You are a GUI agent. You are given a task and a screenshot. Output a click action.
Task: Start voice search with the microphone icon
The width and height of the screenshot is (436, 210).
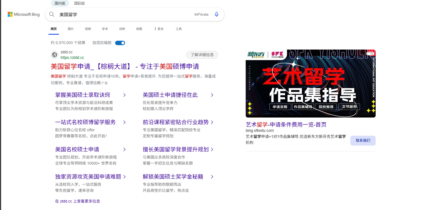[x=216, y=14]
